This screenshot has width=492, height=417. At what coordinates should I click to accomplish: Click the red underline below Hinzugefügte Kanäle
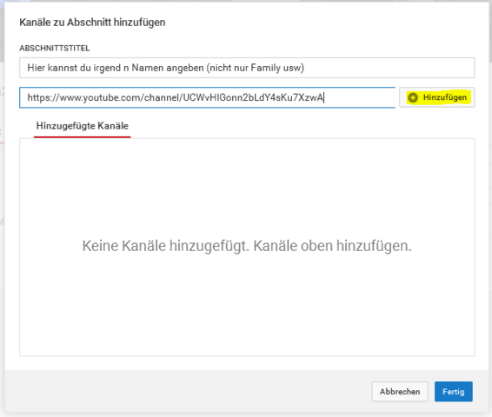click(x=83, y=137)
